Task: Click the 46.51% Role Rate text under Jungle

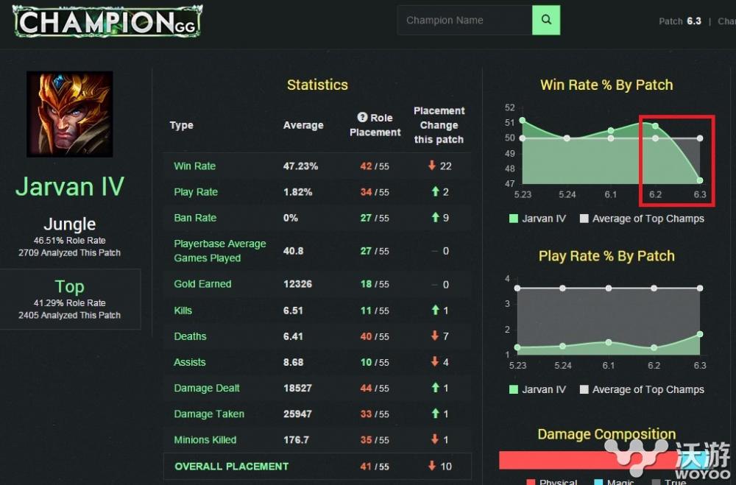Action: [69, 241]
